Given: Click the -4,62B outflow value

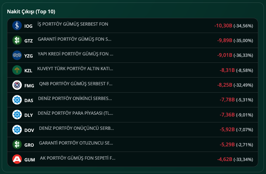Looking at the screenshot, I should [225, 159].
